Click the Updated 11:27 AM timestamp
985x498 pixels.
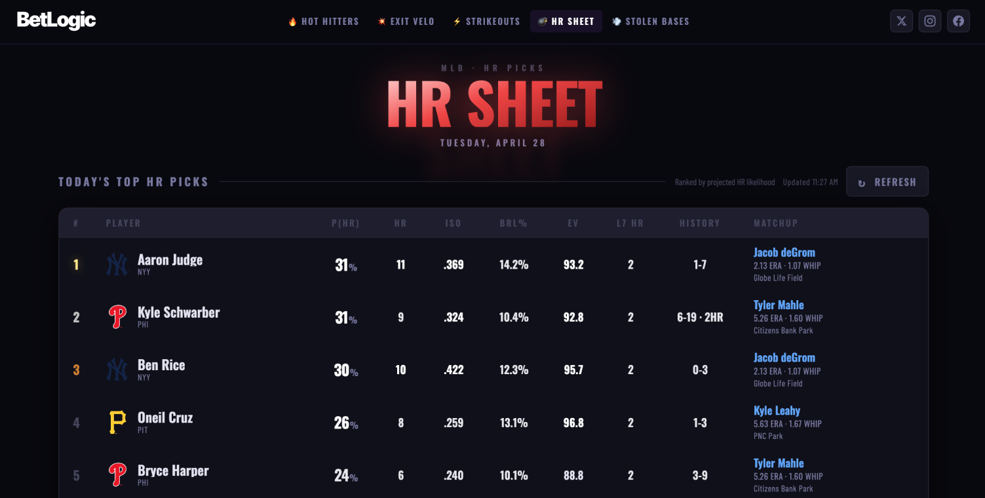pyautogui.click(x=810, y=182)
